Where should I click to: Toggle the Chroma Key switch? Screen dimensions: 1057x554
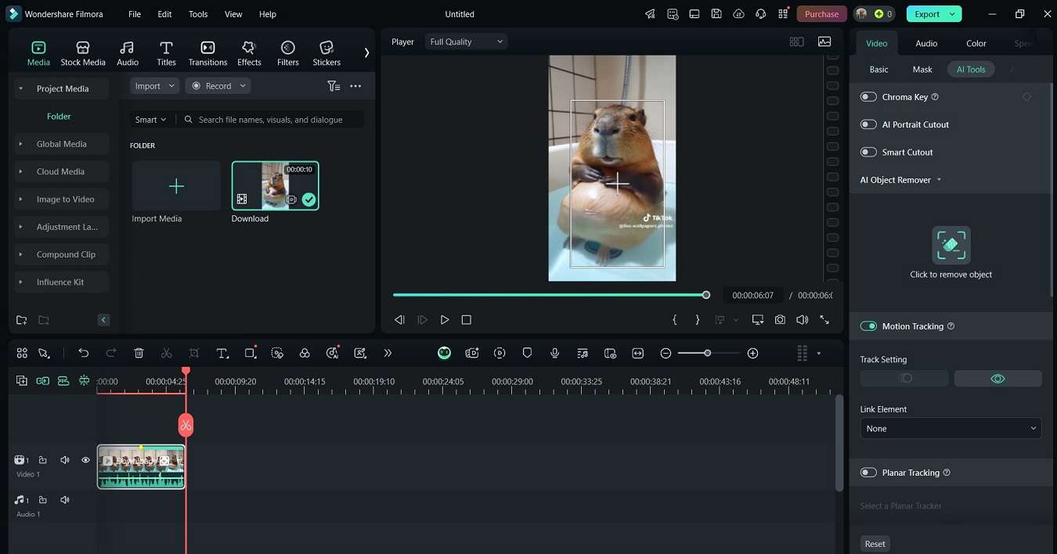[x=868, y=97]
